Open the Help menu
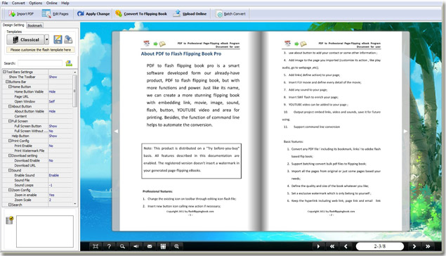The width and height of the screenshot is (446, 256). pyautogui.click(x=65, y=3)
